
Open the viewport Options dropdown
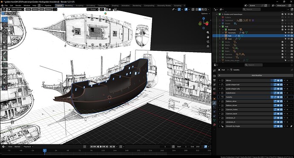205,14
